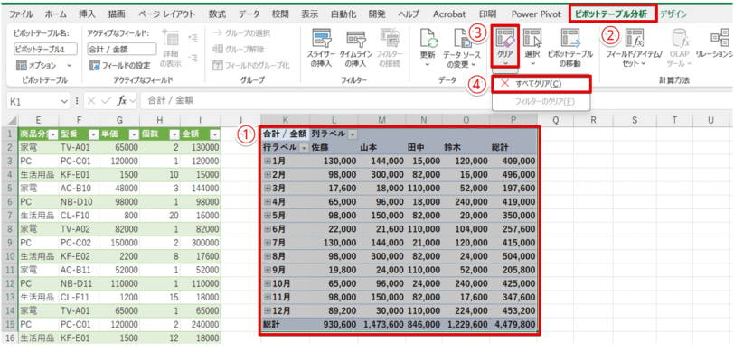This screenshot has height=351, width=734.
Task: Switch to the ホーム tab
Action: [x=55, y=14]
